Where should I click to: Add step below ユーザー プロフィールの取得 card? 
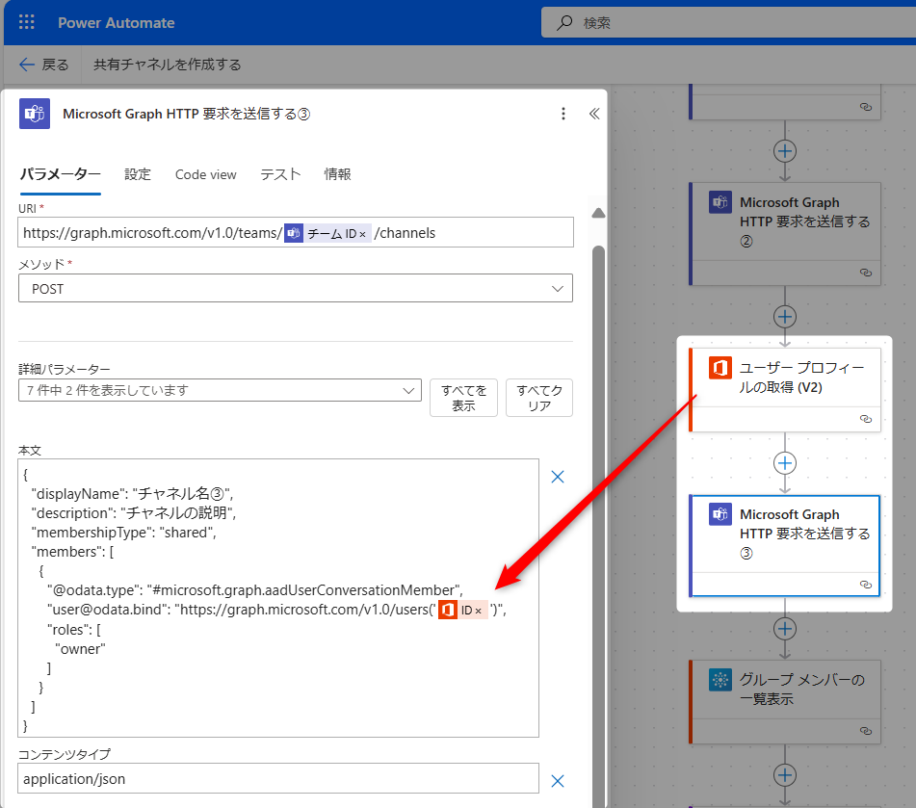tap(785, 463)
